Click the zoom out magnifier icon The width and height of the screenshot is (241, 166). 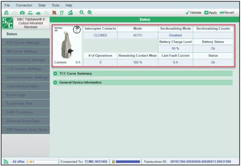pos(90,13)
